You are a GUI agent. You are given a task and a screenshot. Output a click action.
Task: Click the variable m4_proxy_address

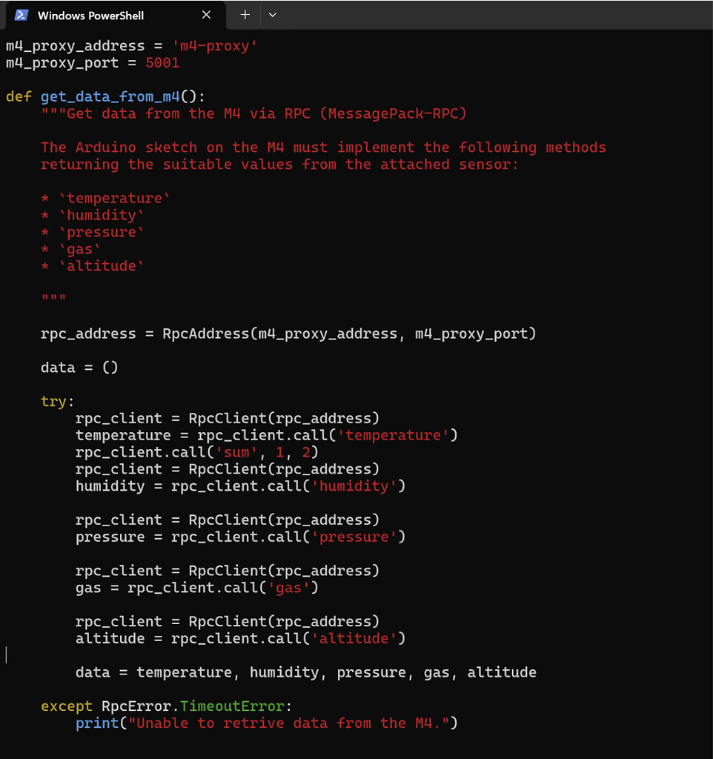tap(74, 45)
